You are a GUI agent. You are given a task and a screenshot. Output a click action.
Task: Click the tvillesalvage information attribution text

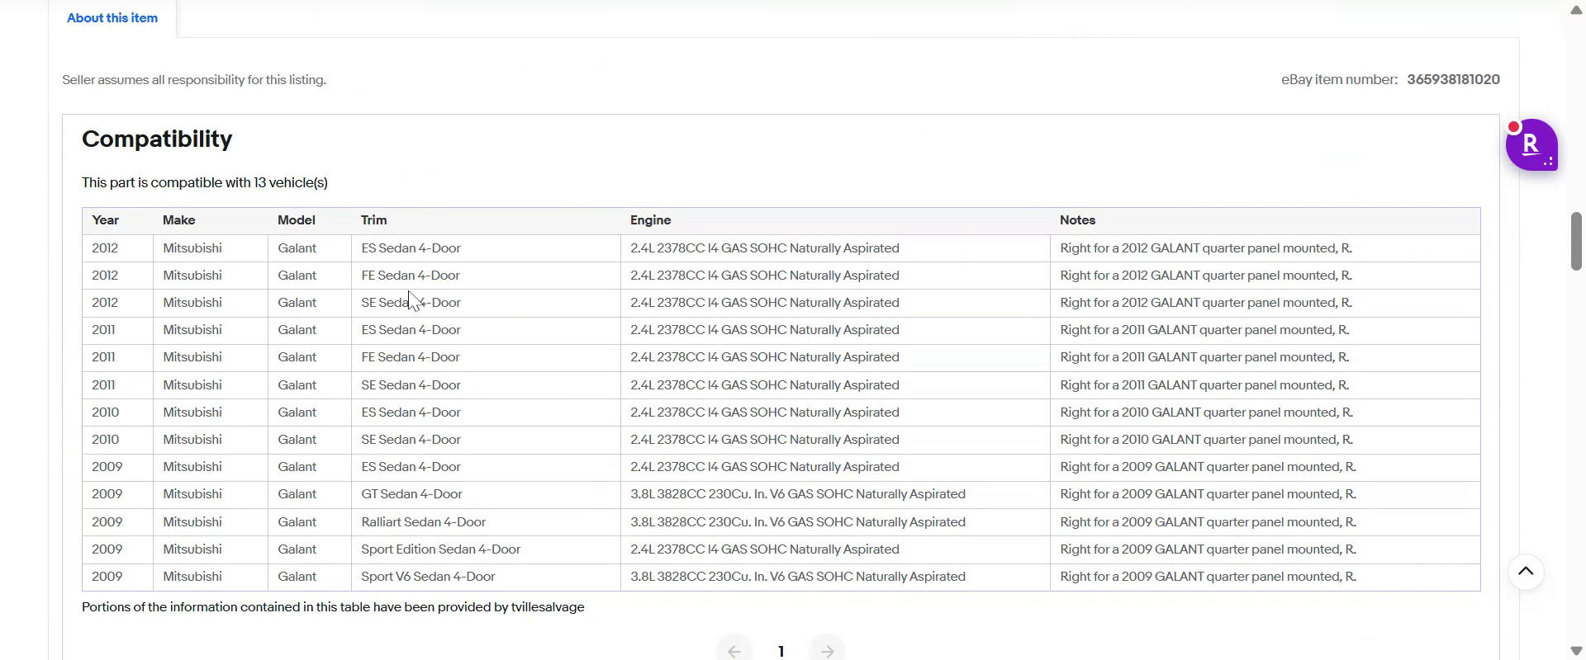coord(333,607)
